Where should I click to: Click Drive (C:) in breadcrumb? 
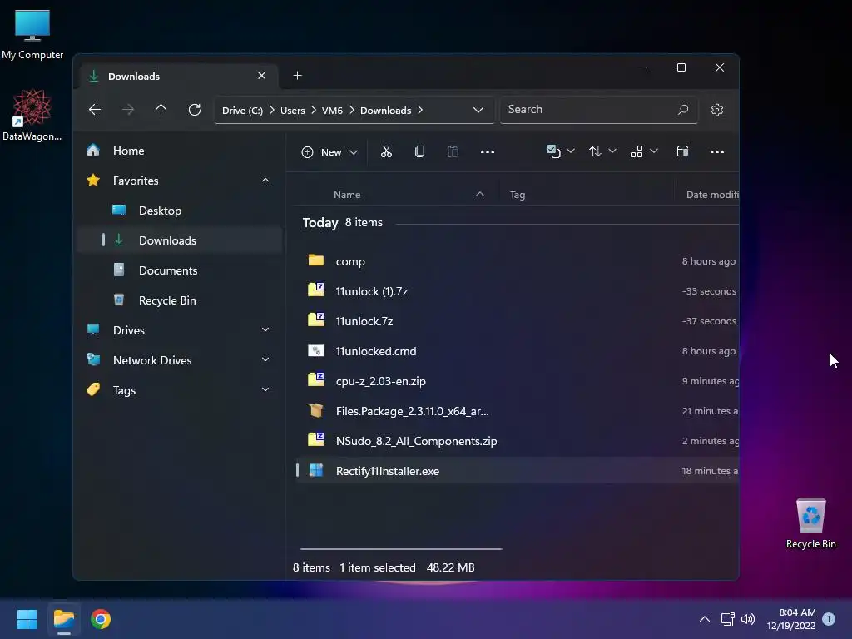pos(242,111)
